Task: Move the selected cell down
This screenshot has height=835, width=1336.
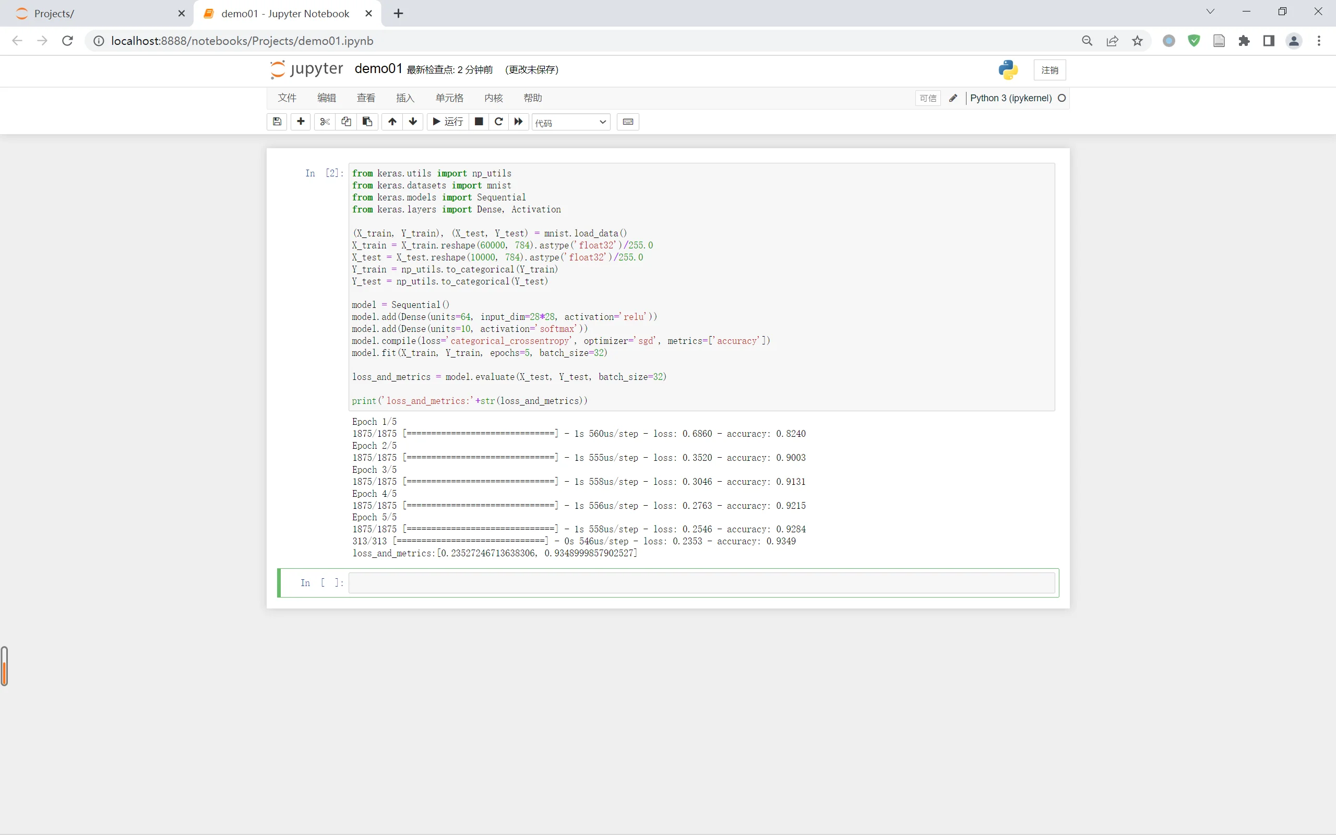Action: coord(413,122)
